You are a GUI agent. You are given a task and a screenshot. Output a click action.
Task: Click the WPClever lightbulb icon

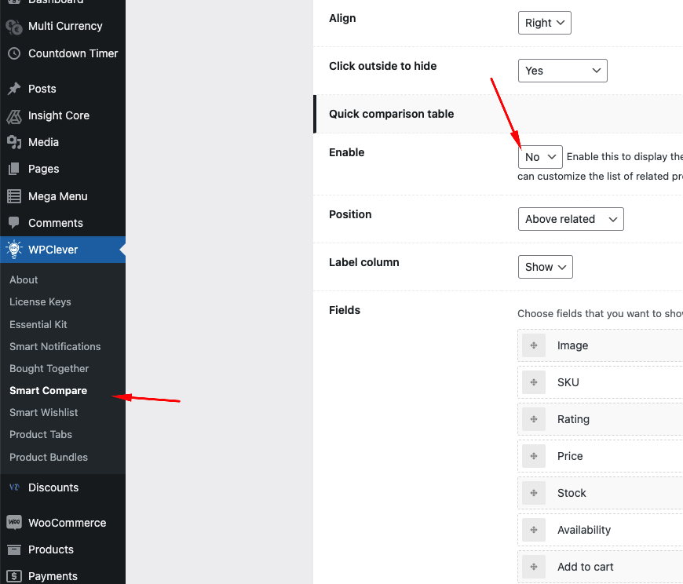pyautogui.click(x=14, y=250)
